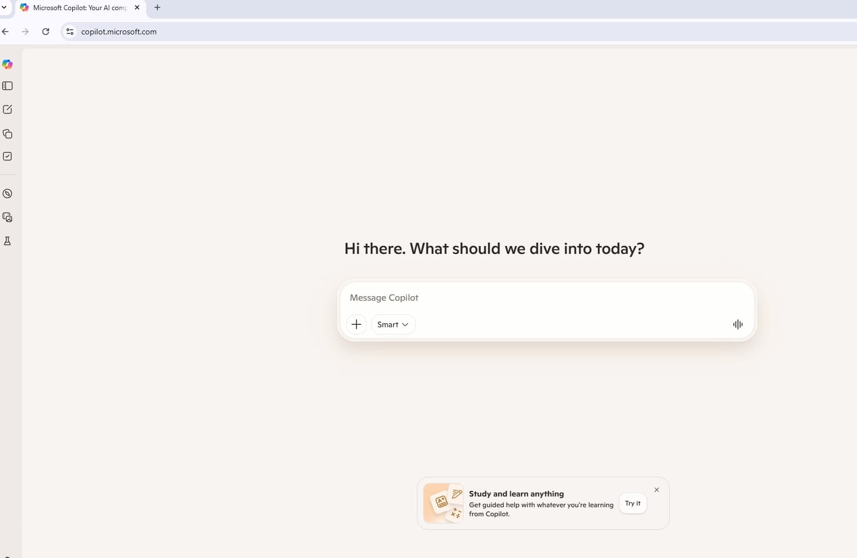
Task: Expand the tab search dropdown arrow
Action: [4, 8]
